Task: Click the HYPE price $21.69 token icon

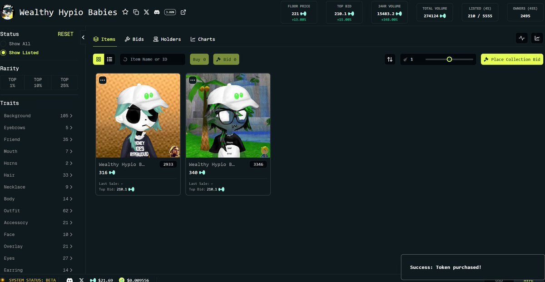Action: [93, 280]
